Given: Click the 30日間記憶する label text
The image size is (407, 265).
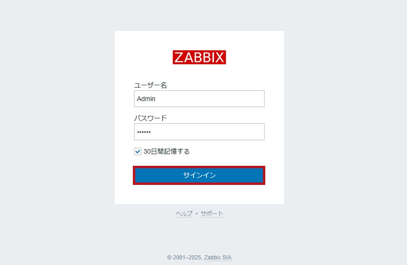Looking at the screenshot, I should pos(166,151).
